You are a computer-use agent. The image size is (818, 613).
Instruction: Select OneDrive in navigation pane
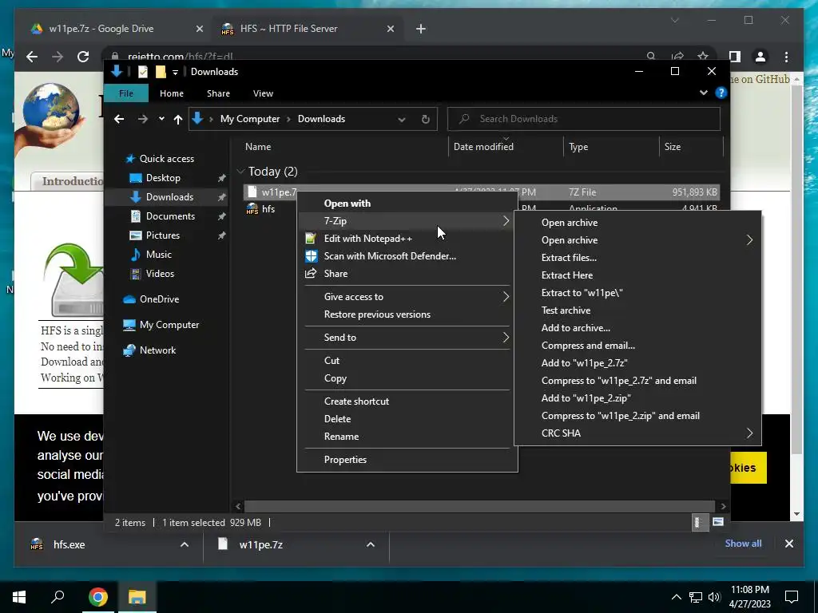point(159,299)
